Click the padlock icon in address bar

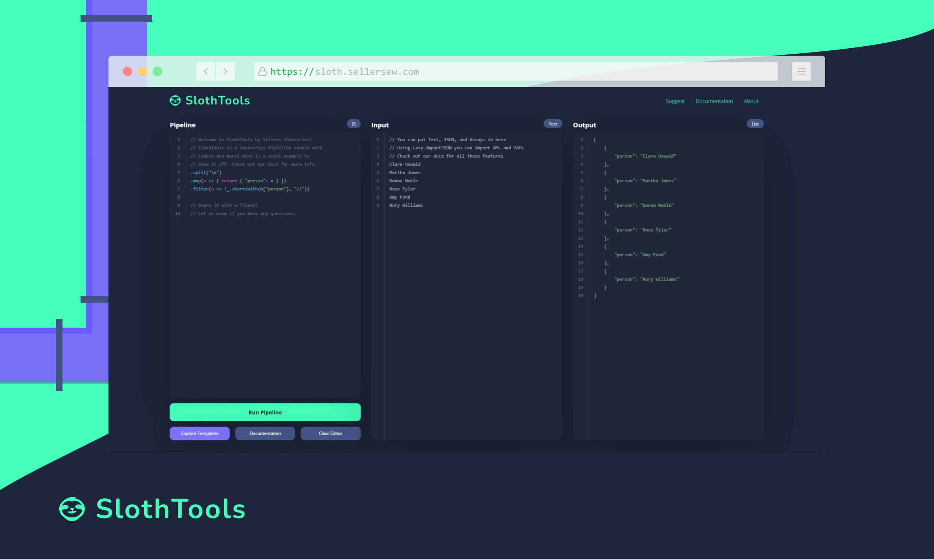click(263, 71)
